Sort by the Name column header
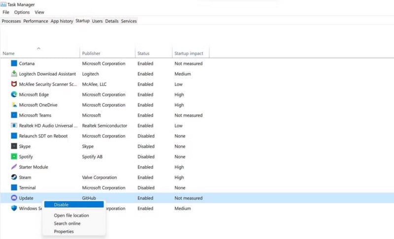 pos(8,53)
